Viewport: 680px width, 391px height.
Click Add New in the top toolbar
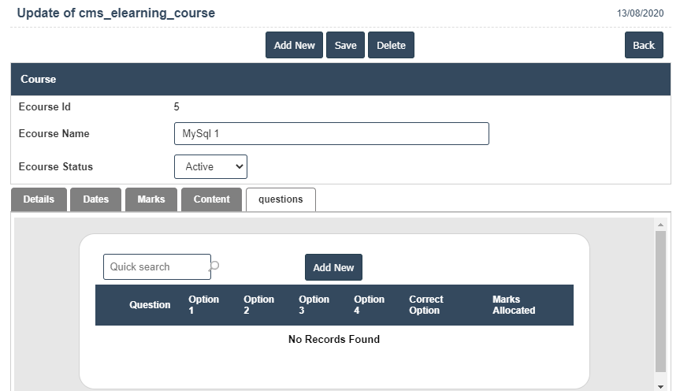pyautogui.click(x=294, y=45)
